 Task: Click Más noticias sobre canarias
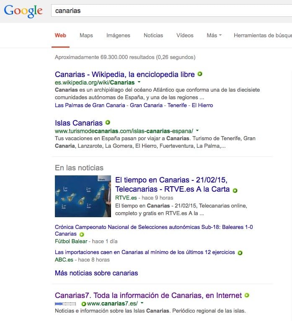[96, 273]
